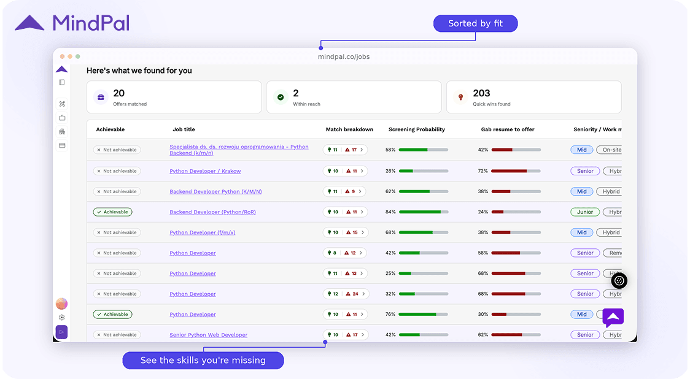Click the mindpal.co/jobs address bar
This screenshot has height=379, width=690.
pyautogui.click(x=344, y=56)
